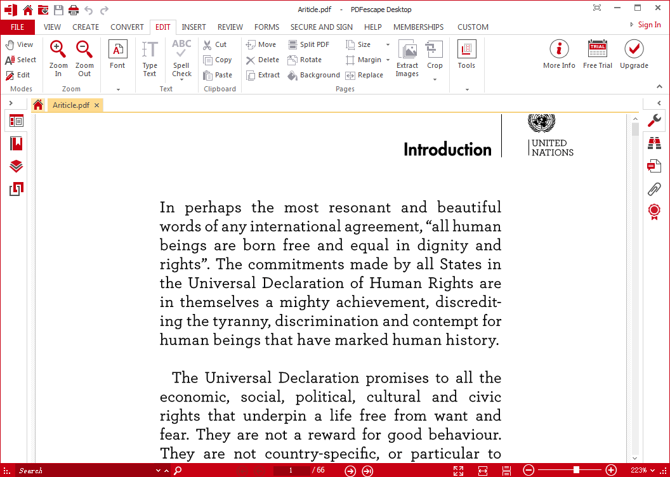This screenshot has height=477, width=670.
Task: Click the Split PDF icon
Action: tap(293, 44)
